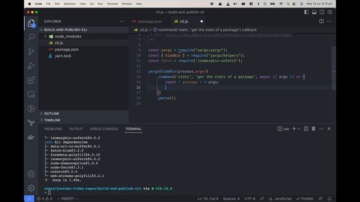Open macOS Wi-Fi status menu
This screenshot has height=202, width=360.
pyautogui.click(x=281, y=4)
